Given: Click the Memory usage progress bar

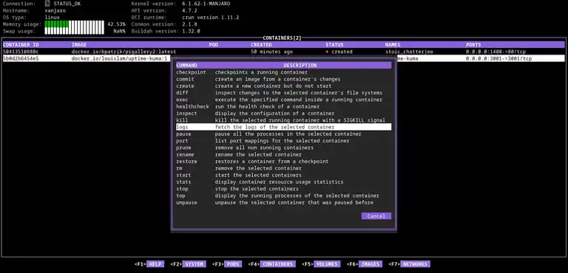Looking at the screenshot, I should coord(74,24).
